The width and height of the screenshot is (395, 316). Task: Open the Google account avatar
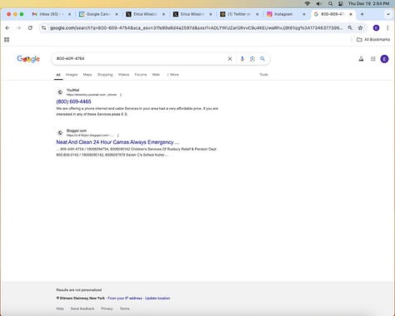tap(384, 59)
